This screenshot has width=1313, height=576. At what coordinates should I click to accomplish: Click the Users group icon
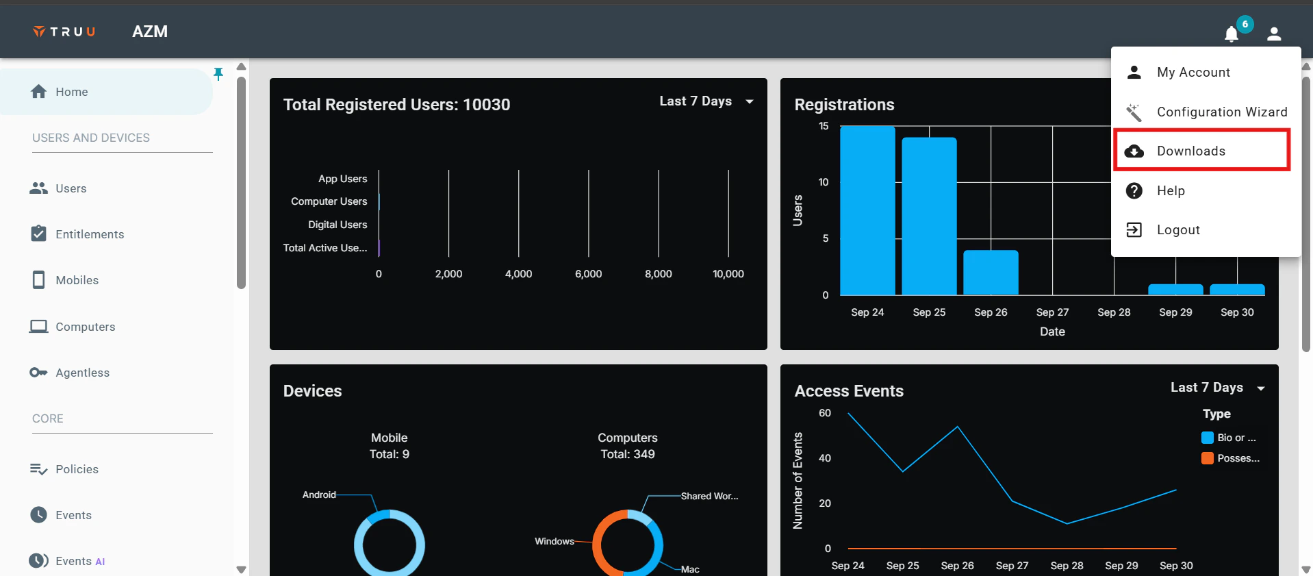(x=39, y=188)
